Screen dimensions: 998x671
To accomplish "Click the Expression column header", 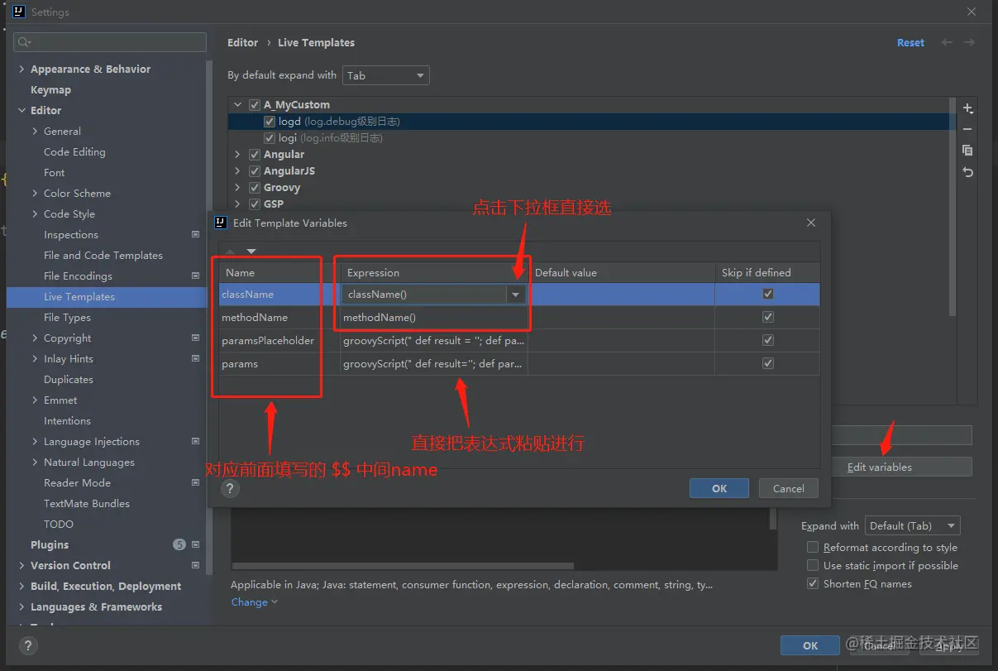I will coord(433,273).
